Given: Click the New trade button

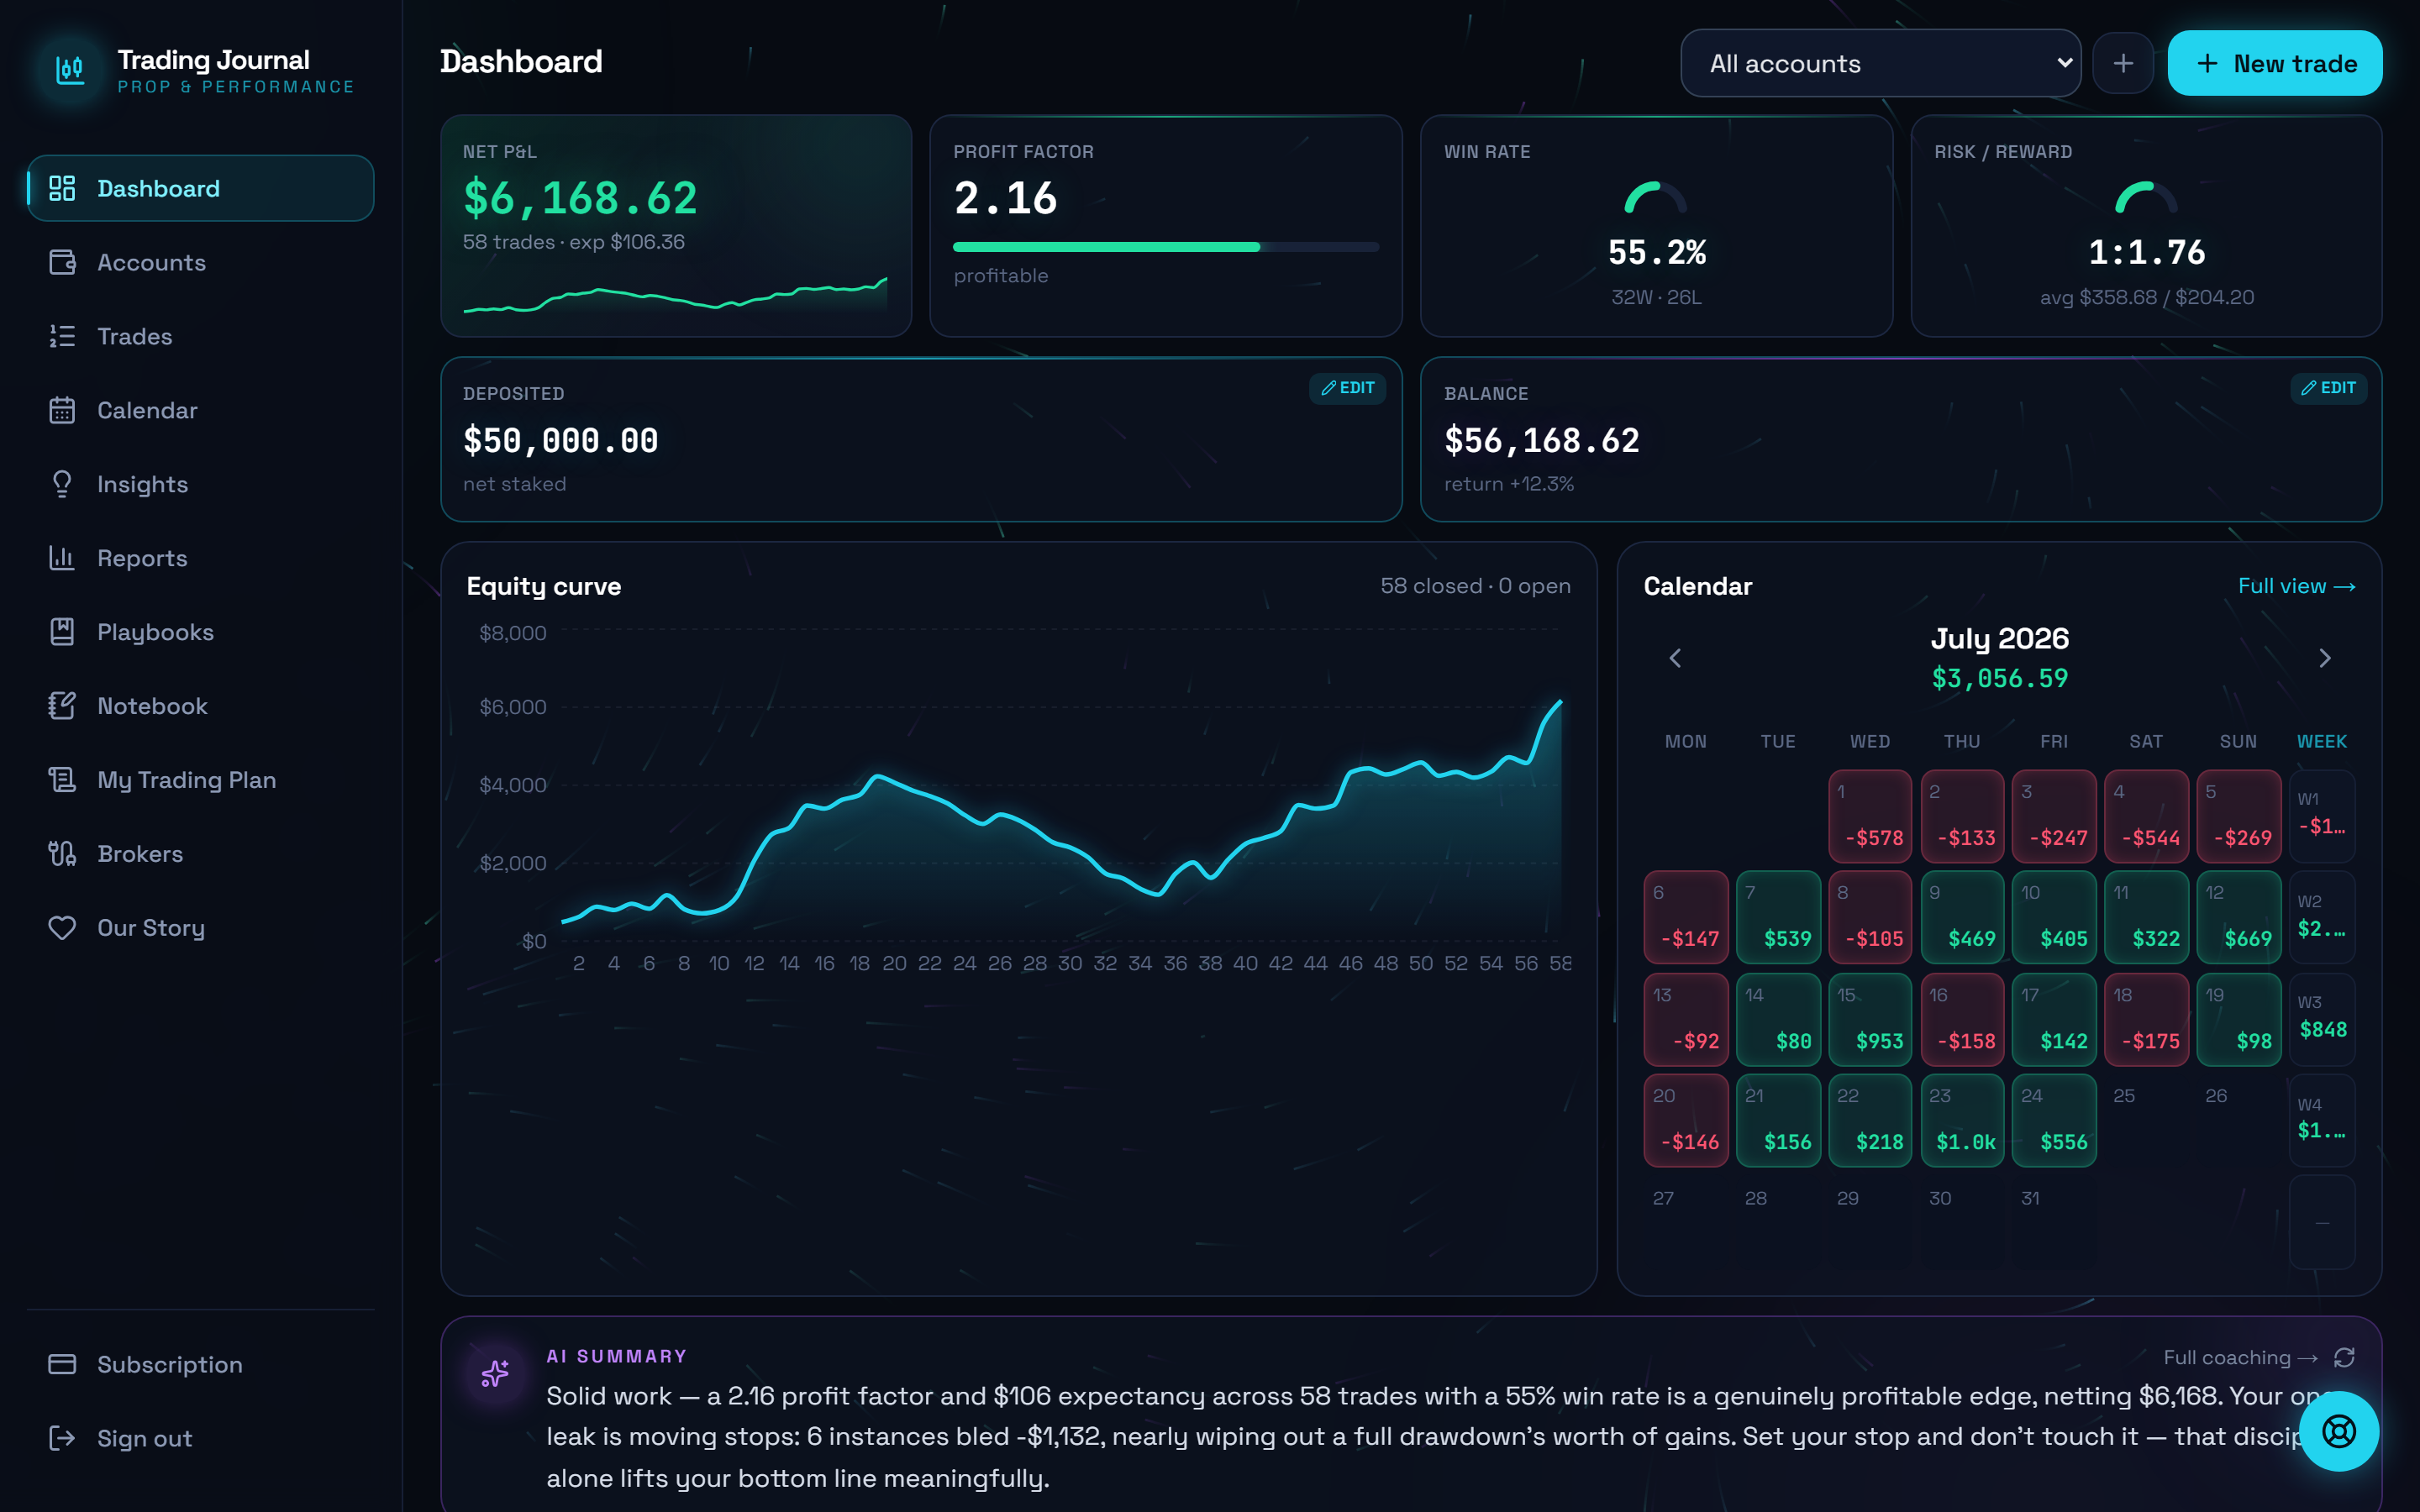Looking at the screenshot, I should click(2274, 64).
